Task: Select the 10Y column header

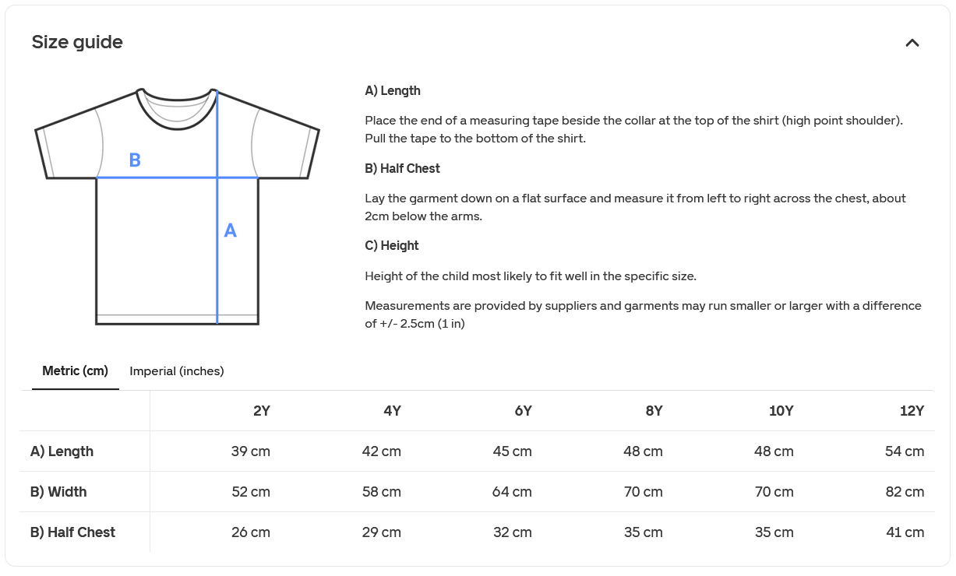Action: (x=781, y=411)
